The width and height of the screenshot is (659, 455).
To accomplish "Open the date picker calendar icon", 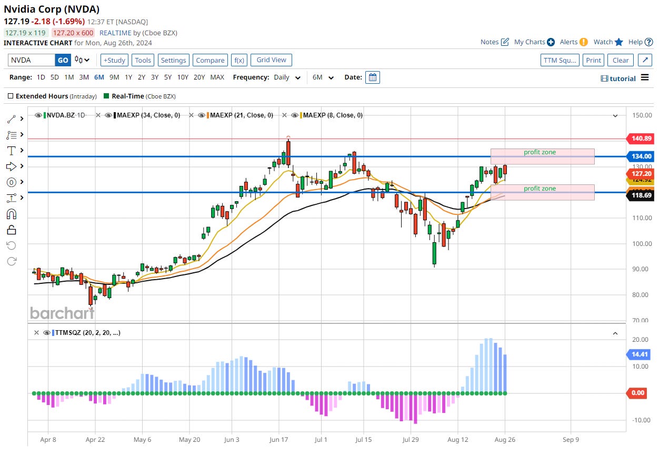I will pyautogui.click(x=373, y=77).
